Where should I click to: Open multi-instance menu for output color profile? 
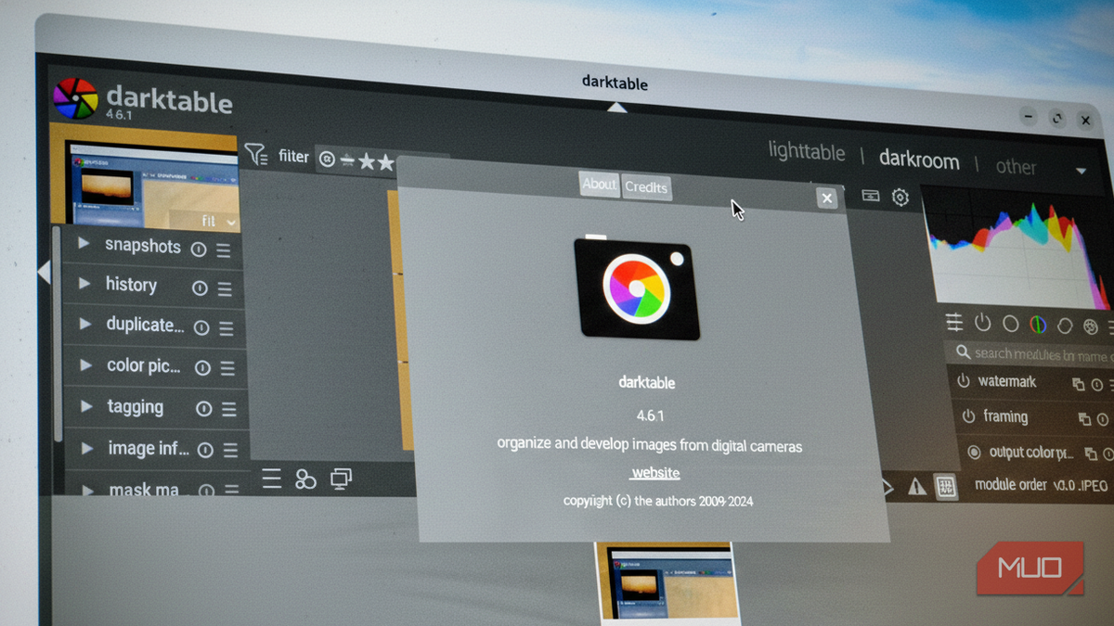click(1090, 454)
